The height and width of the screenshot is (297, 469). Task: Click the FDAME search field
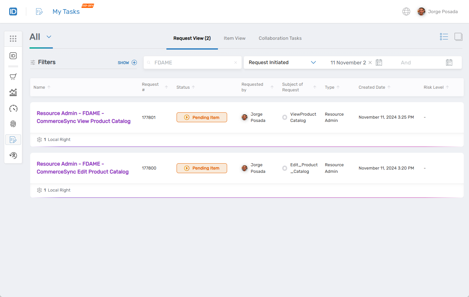point(192,62)
